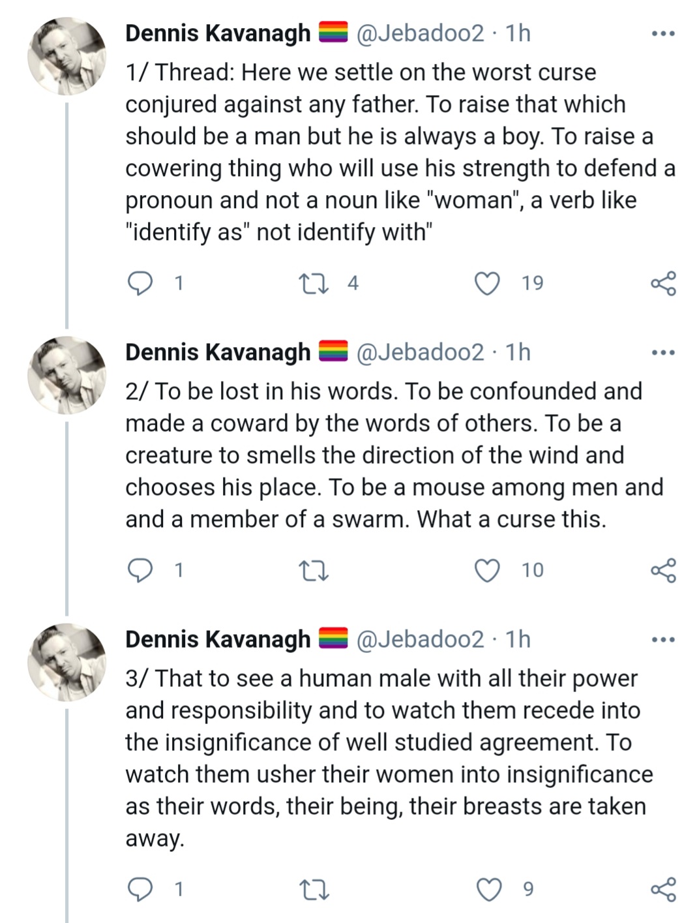Retweet the third tweet
The height and width of the screenshot is (923, 682).
313,890
